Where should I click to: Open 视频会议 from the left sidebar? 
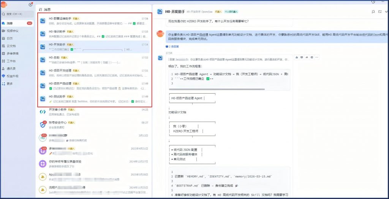pyautogui.click(x=13, y=31)
